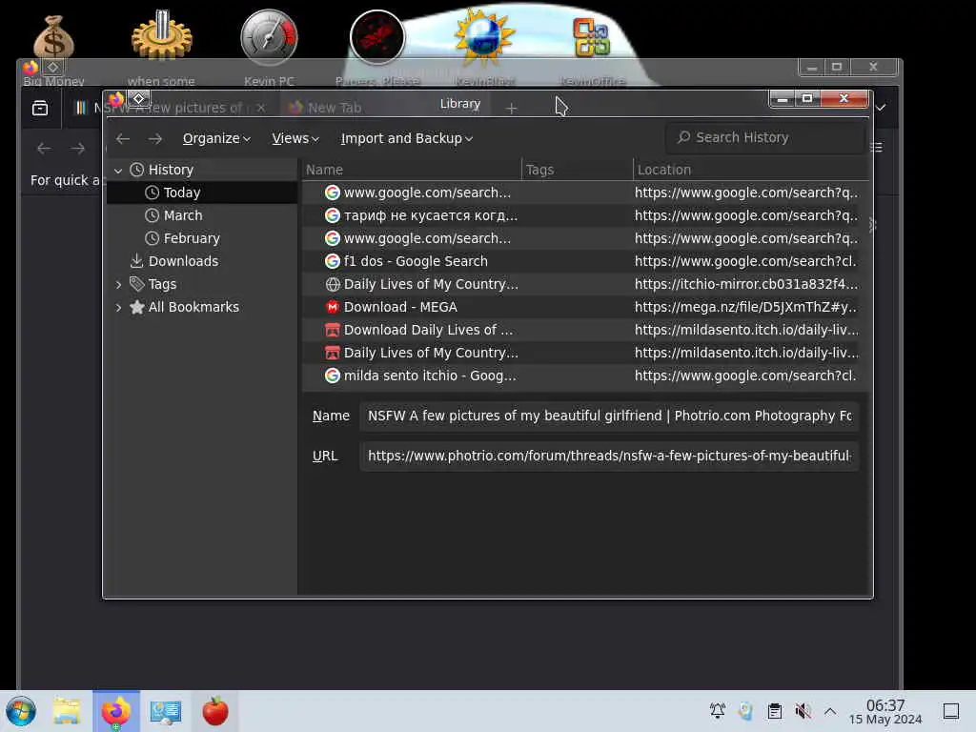The height and width of the screenshot is (732, 976).
Task: Click the MEGA favicon in history list
Action: [333, 308]
